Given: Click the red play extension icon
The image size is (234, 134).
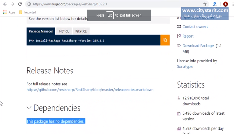Looking at the screenshot, I should (x=225, y=4).
